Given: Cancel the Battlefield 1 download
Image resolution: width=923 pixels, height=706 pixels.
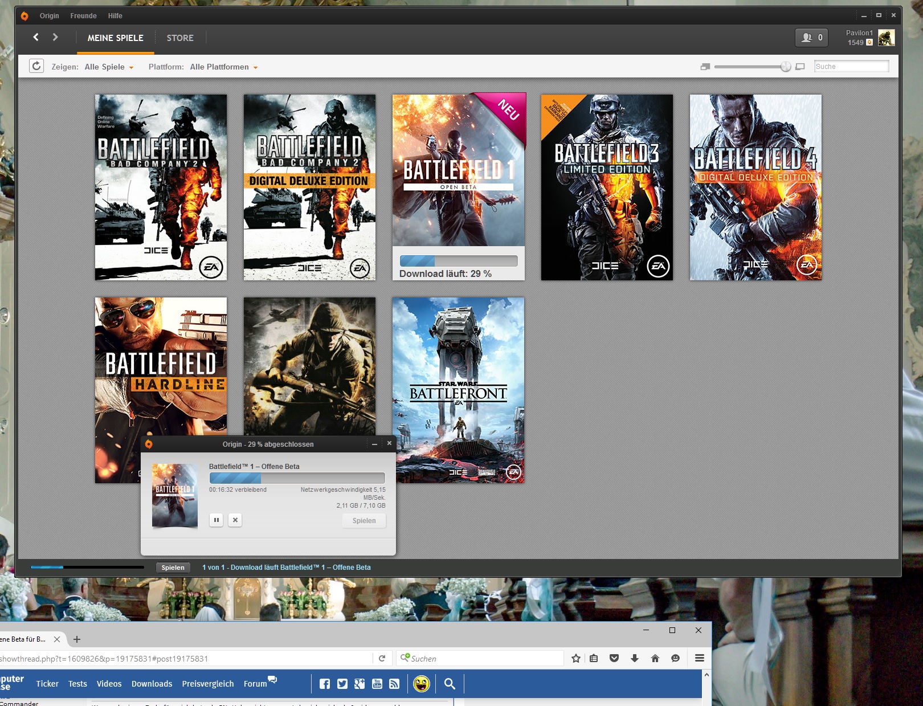Looking at the screenshot, I should (235, 520).
